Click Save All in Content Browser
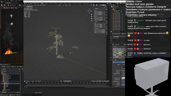 14,67
